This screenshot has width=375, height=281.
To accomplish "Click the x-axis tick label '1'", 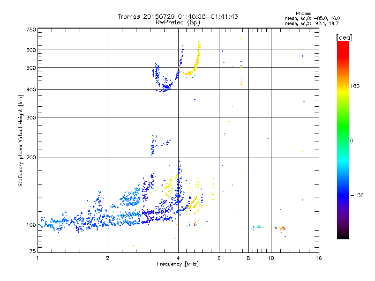I will click(x=37, y=258).
